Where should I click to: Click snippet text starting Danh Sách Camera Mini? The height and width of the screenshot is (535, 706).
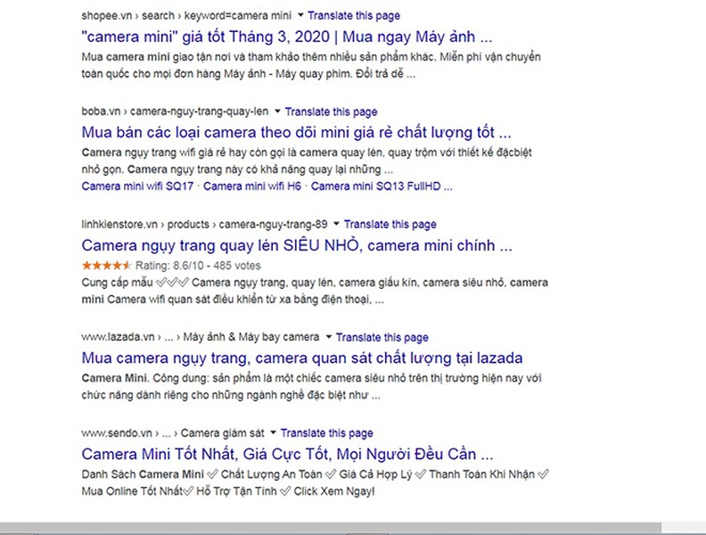point(316,482)
